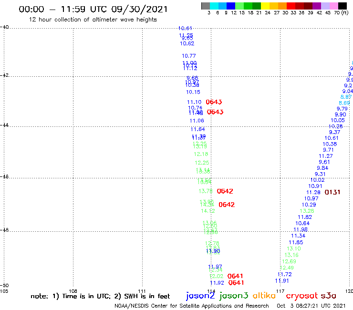Viewport: 353px width, 310px height.
Task: Click the 11.06 wave height reading
Action: (197, 121)
